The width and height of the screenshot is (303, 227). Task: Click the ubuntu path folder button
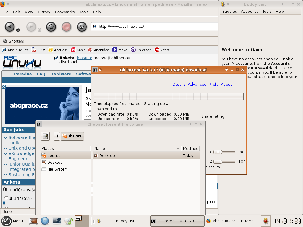click(x=72, y=136)
